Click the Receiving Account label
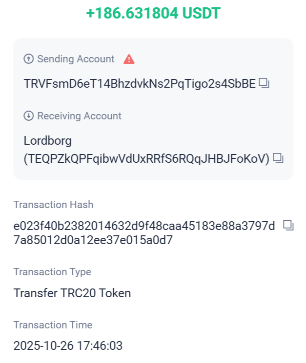Screen dimensions: 306x363 (x=79, y=116)
